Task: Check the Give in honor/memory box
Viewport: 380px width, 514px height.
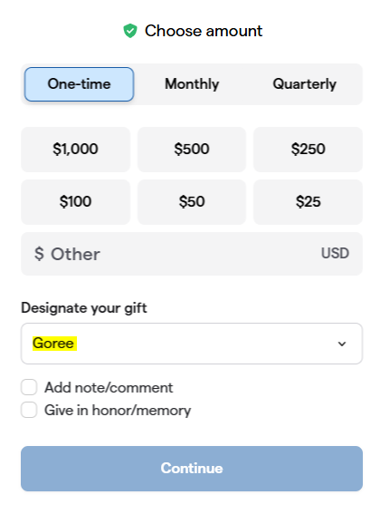Action: 29,410
